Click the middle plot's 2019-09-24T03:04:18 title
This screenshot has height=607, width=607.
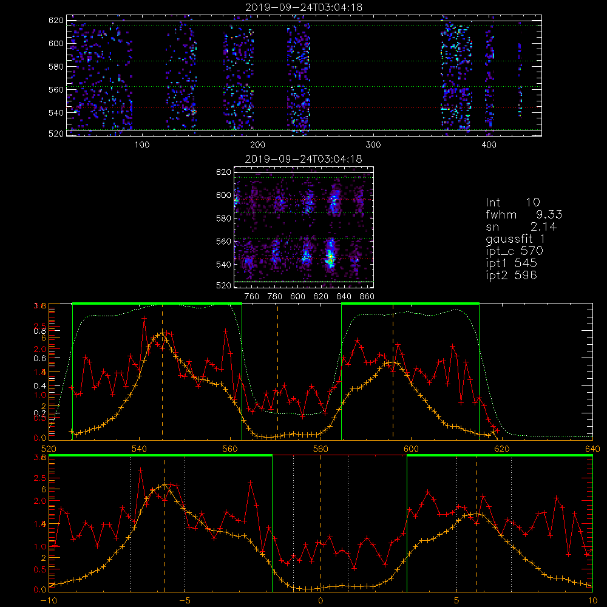point(303,159)
